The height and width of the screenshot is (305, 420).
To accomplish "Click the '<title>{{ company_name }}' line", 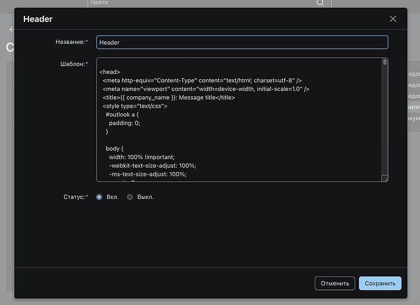I will (x=168, y=98).
